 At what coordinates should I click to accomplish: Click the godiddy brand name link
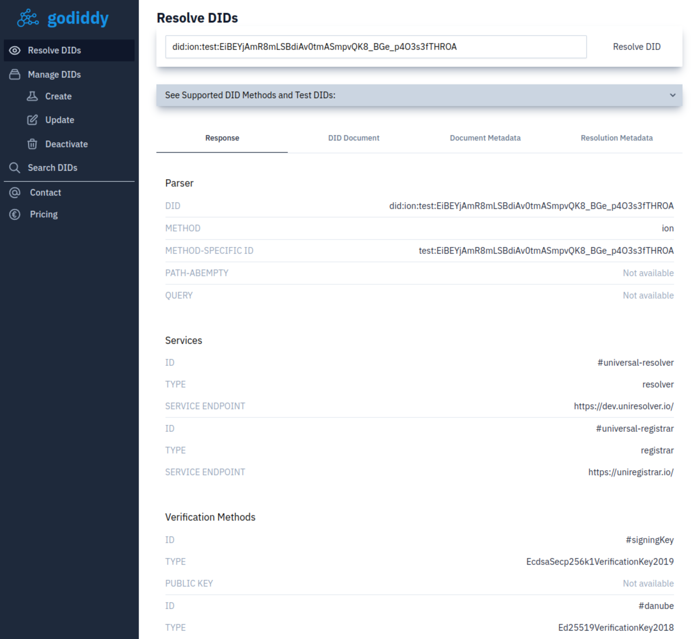[78, 19]
